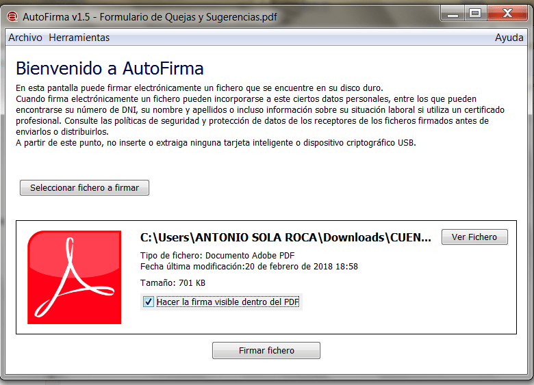Click the introductory description paragraph
The height and width of the screenshot is (385, 534).
[x=253, y=115]
